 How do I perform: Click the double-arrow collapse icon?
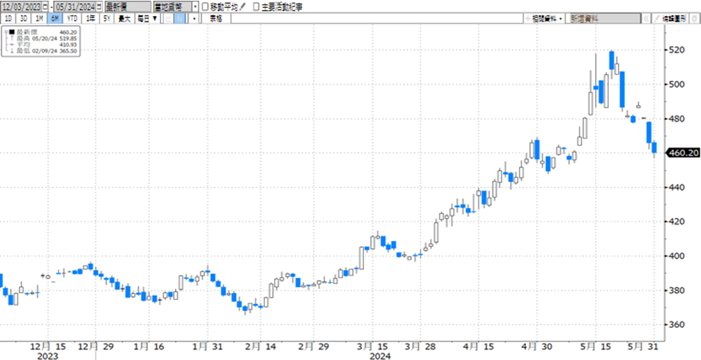click(x=646, y=18)
